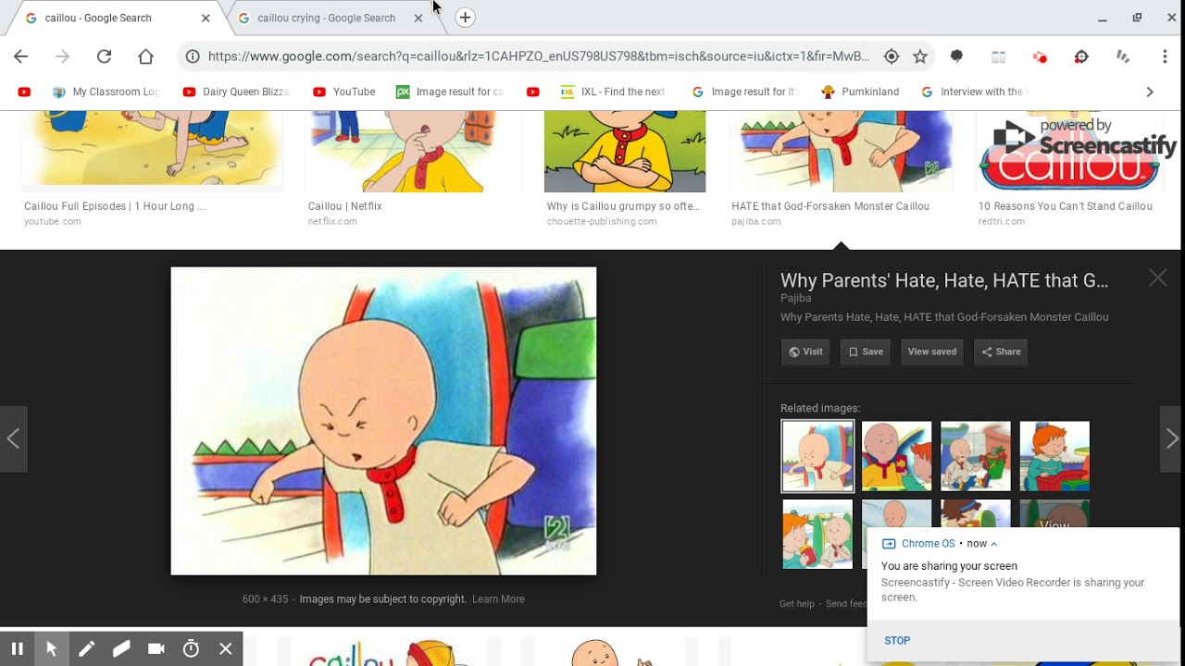Click the Visit button for the image

(x=805, y=351)
